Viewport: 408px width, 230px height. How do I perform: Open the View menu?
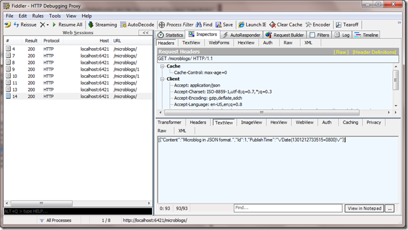tap(71, 16)
